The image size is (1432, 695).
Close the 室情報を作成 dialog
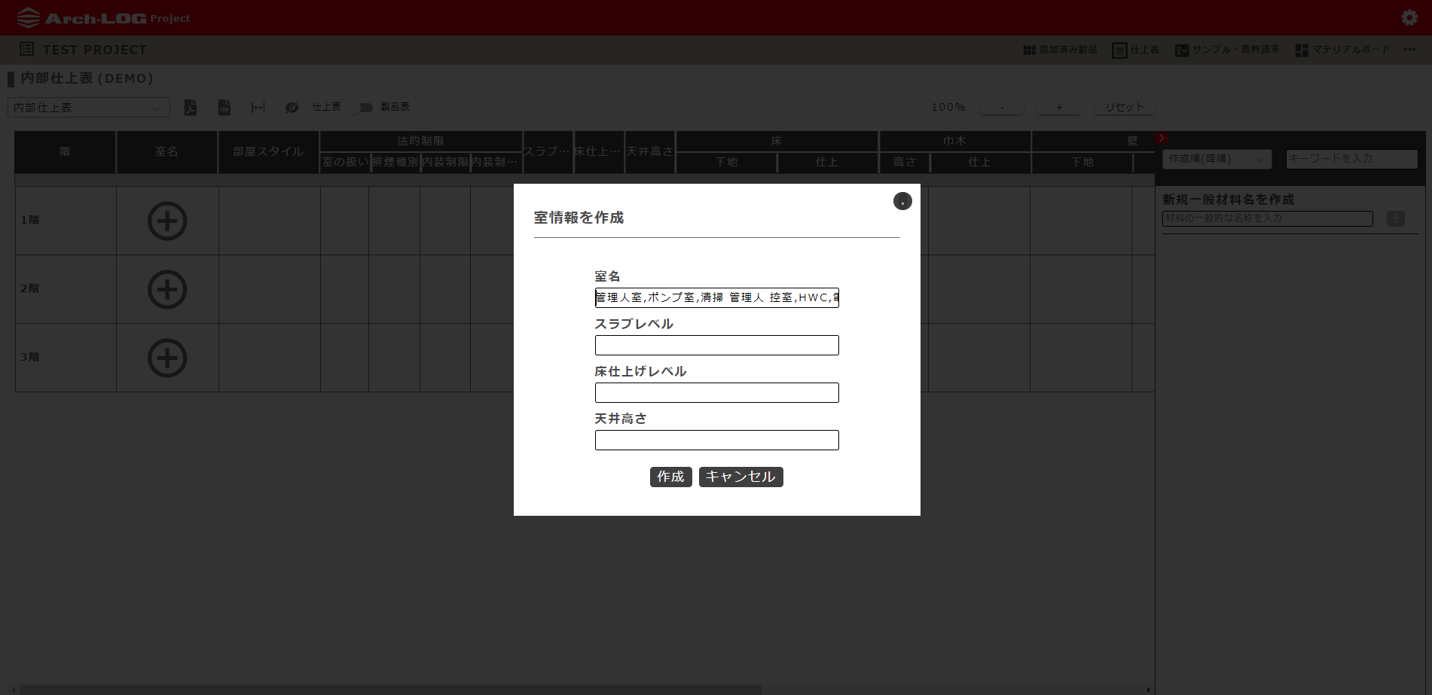point(902,201)
